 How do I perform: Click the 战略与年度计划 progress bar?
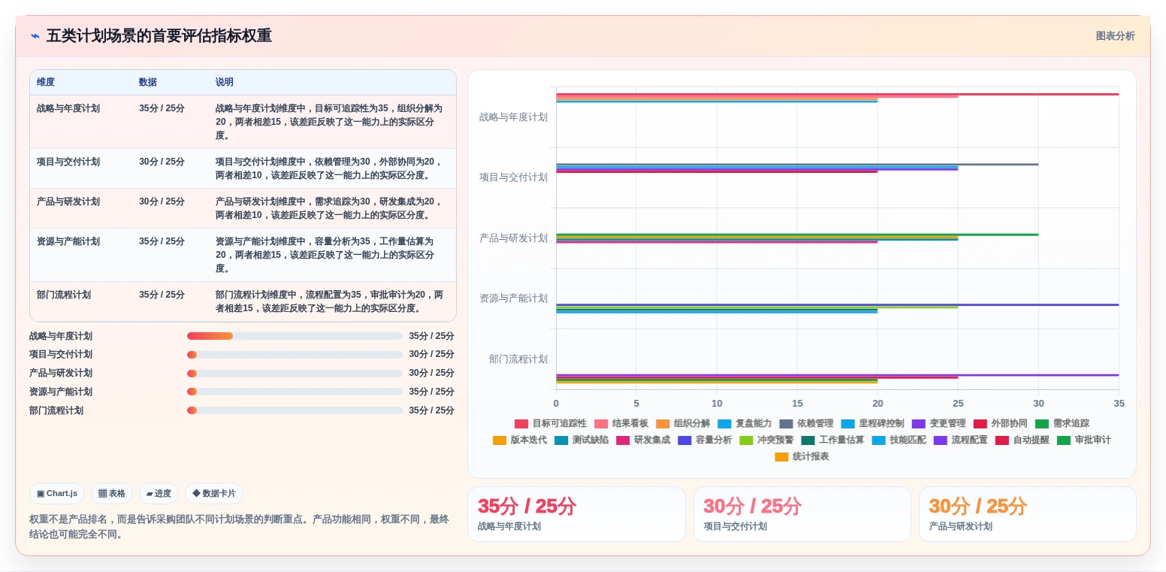click(295, 336)
